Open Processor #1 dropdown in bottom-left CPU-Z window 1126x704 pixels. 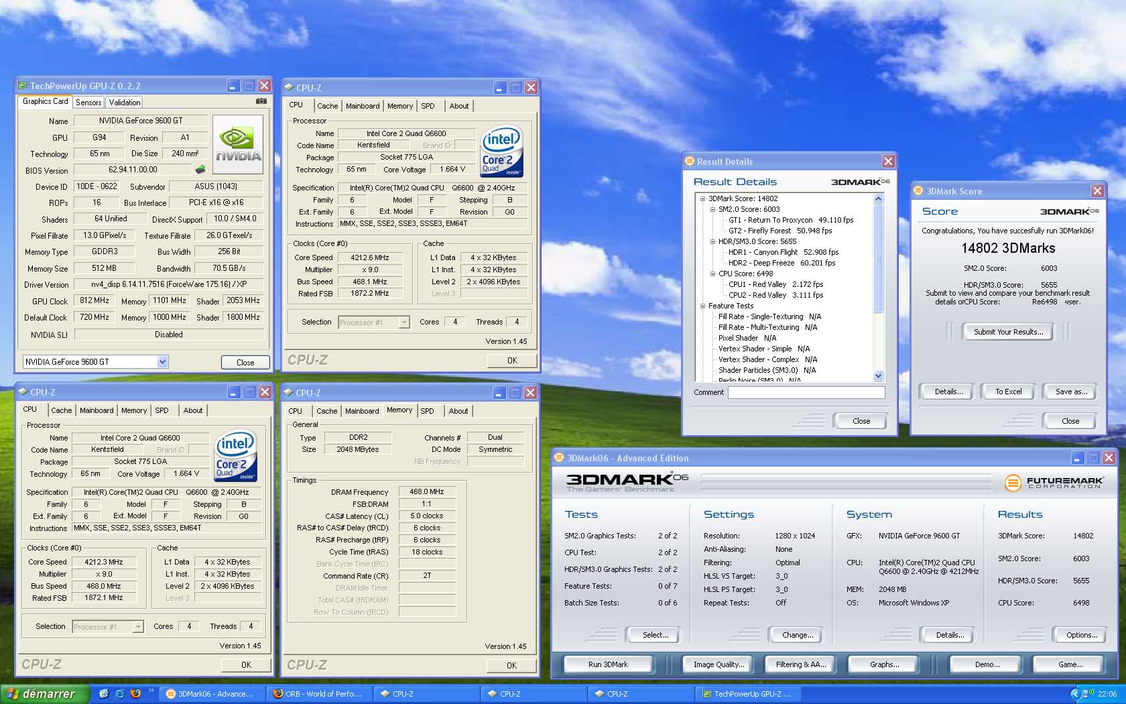[x=138, y=627]
